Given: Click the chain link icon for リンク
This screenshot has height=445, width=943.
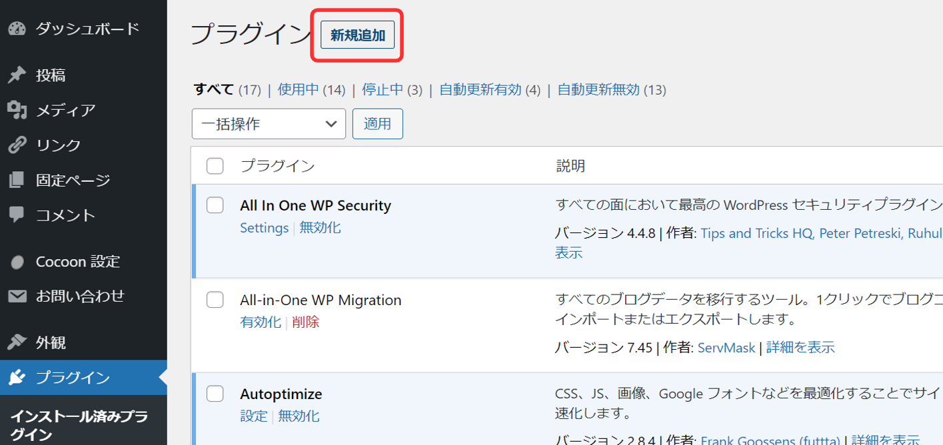Looking at the screenshot, I should (17, 145).
